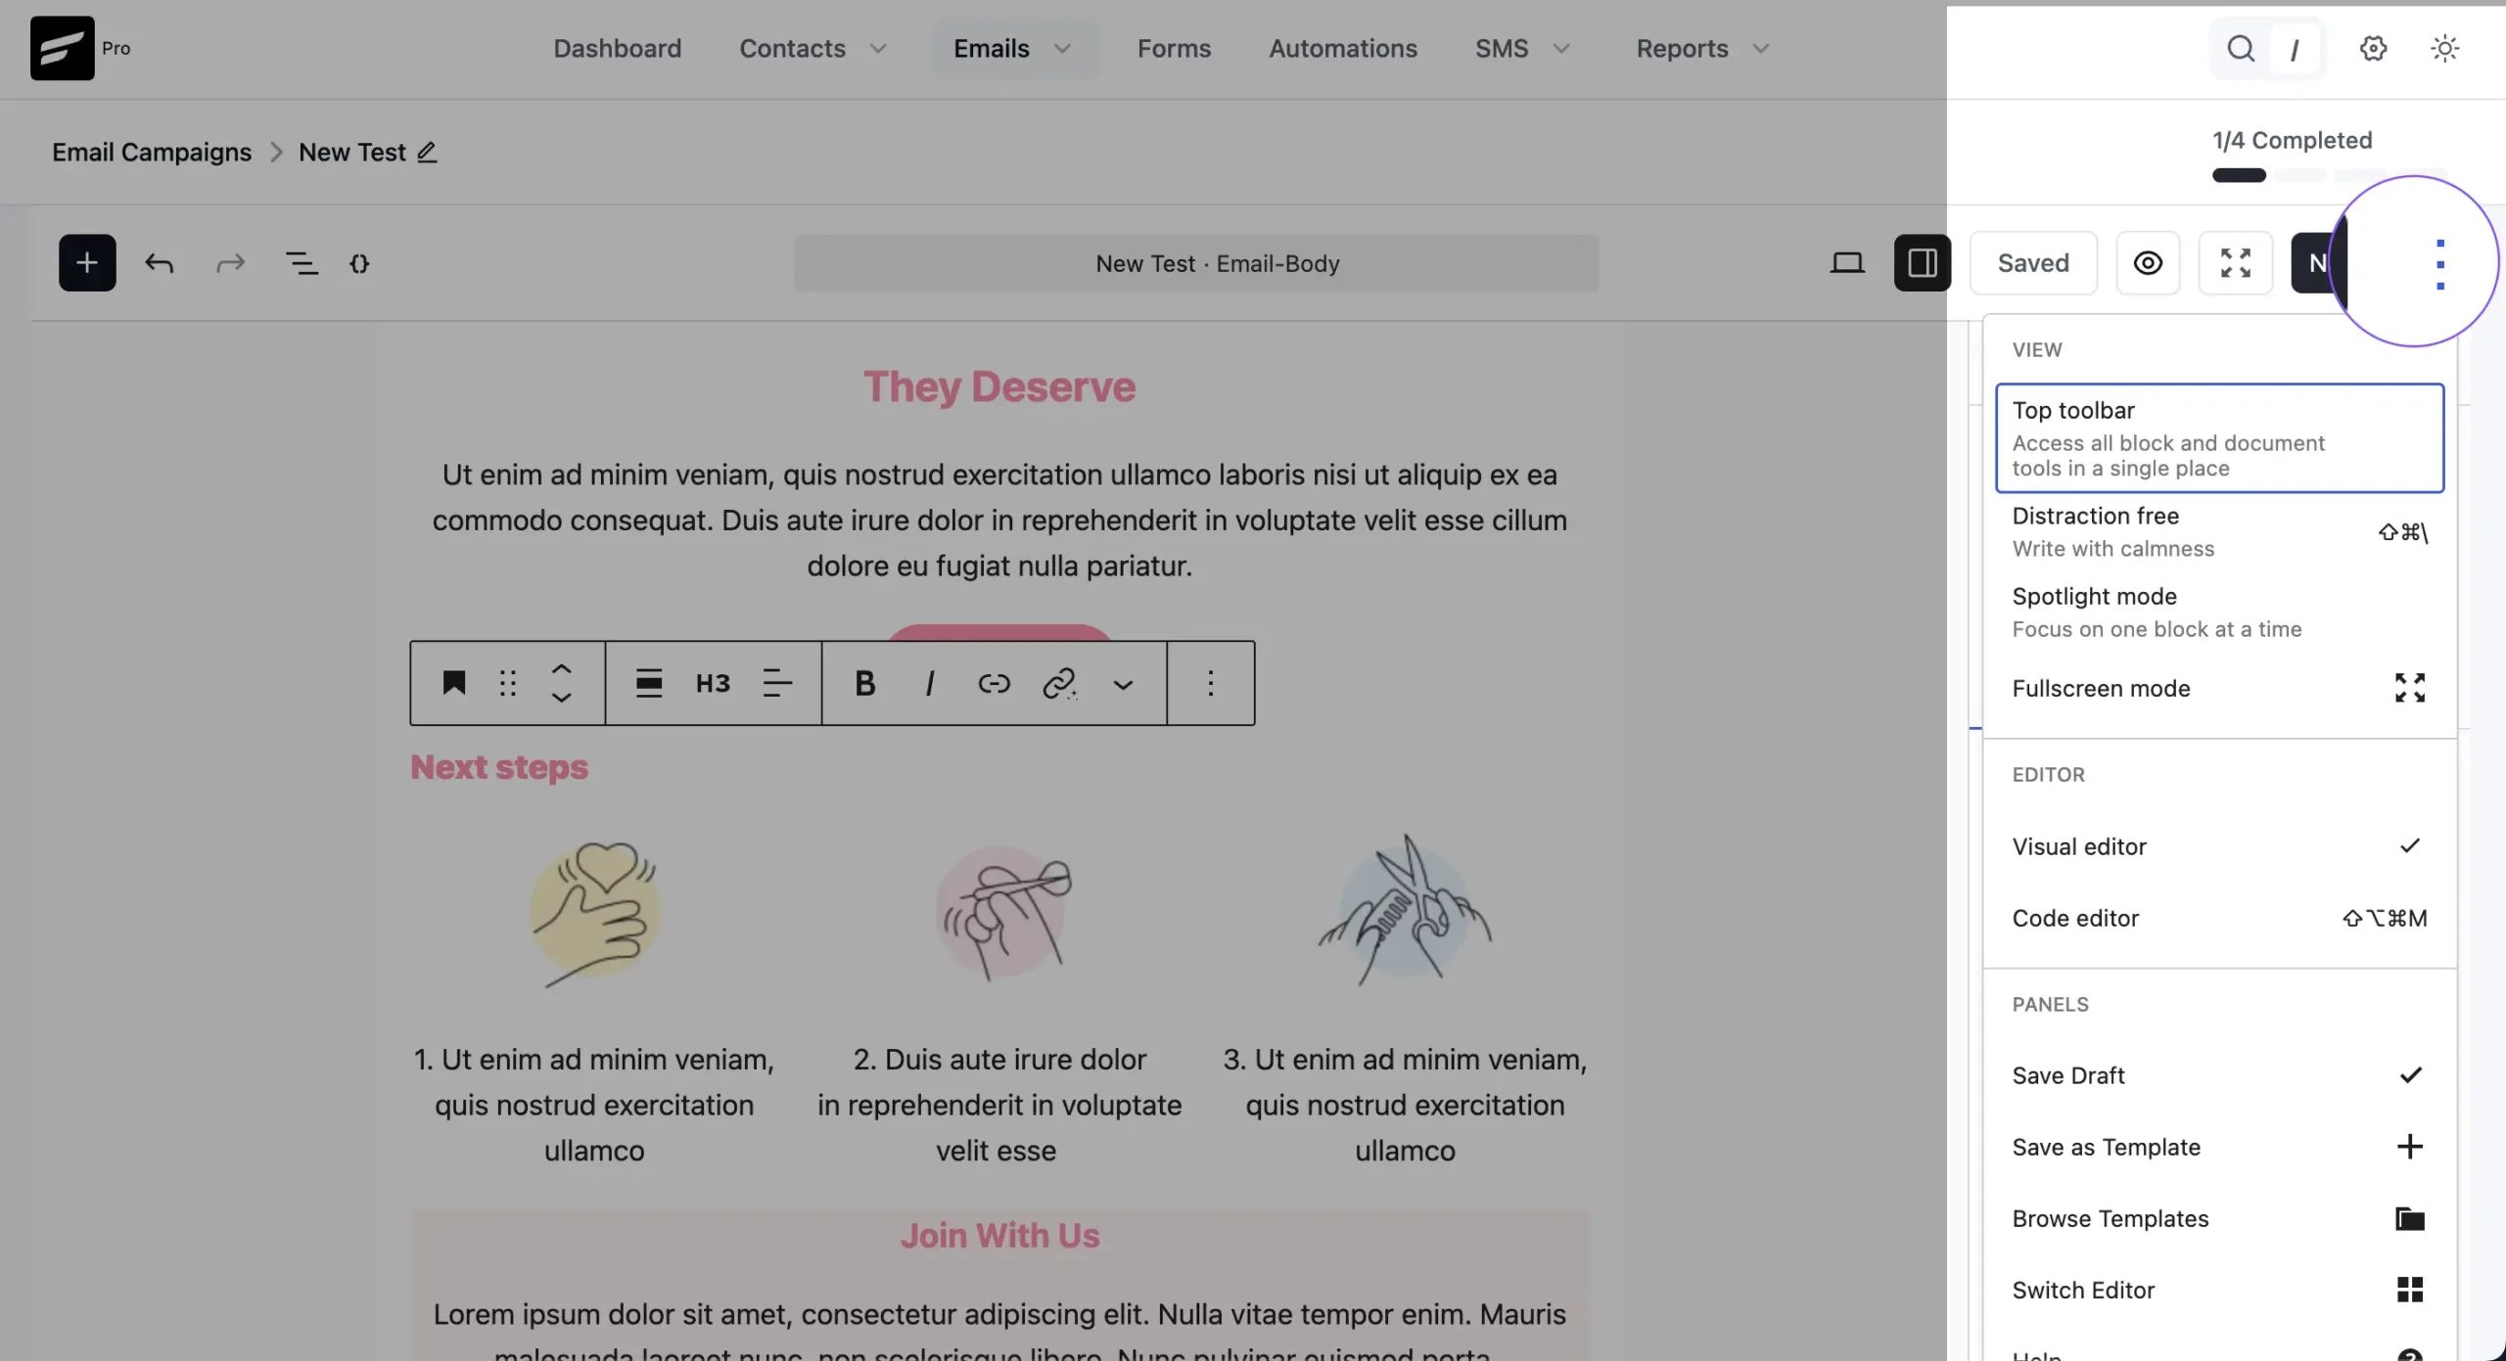Toggle Spotlight mode
The height and width of the screenshot is (1361, 2506).
pyautogui.click(x=2219, y=612)
